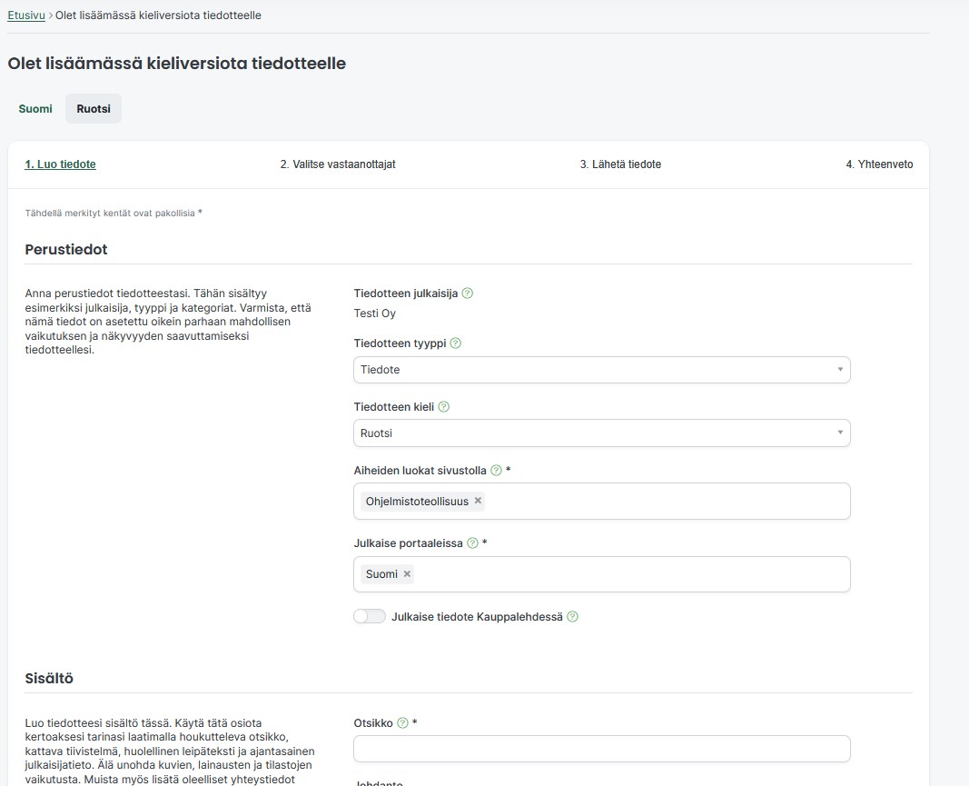Open help icon next to Otsikko
The width and height of the screenshot is (969, 786).
[x=402, y=723]
